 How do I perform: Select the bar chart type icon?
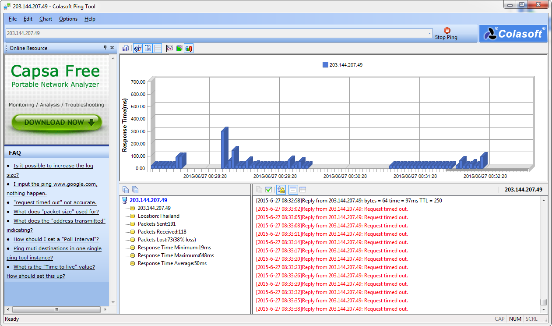pyautogui.click(x=189, y=48)
